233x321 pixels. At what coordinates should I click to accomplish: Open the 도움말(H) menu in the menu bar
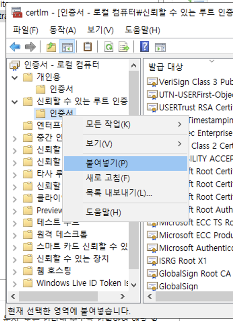point(142,30)
